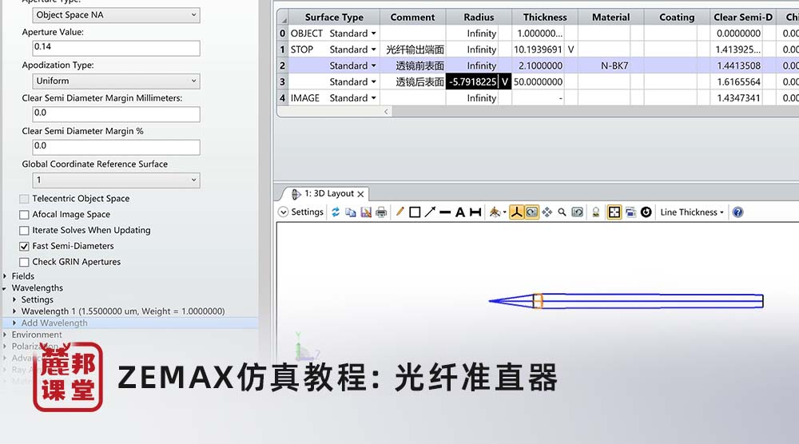Select the line annotation tool
This screenshot has width=799, height=444.
pos(445,212)
